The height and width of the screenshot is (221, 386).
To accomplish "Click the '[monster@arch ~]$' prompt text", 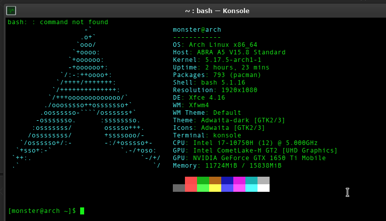I will (x=42, y=211).
